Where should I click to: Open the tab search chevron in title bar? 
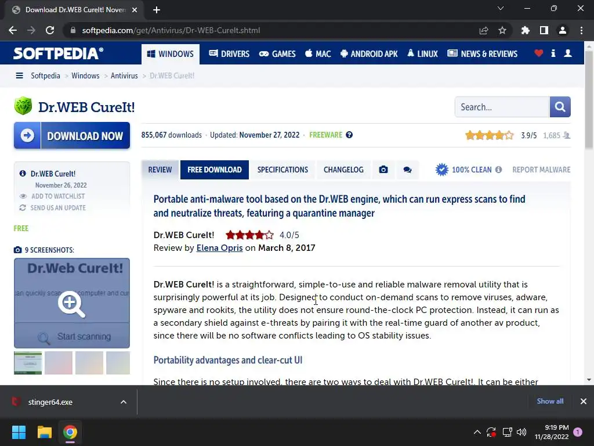click(501, 8)
